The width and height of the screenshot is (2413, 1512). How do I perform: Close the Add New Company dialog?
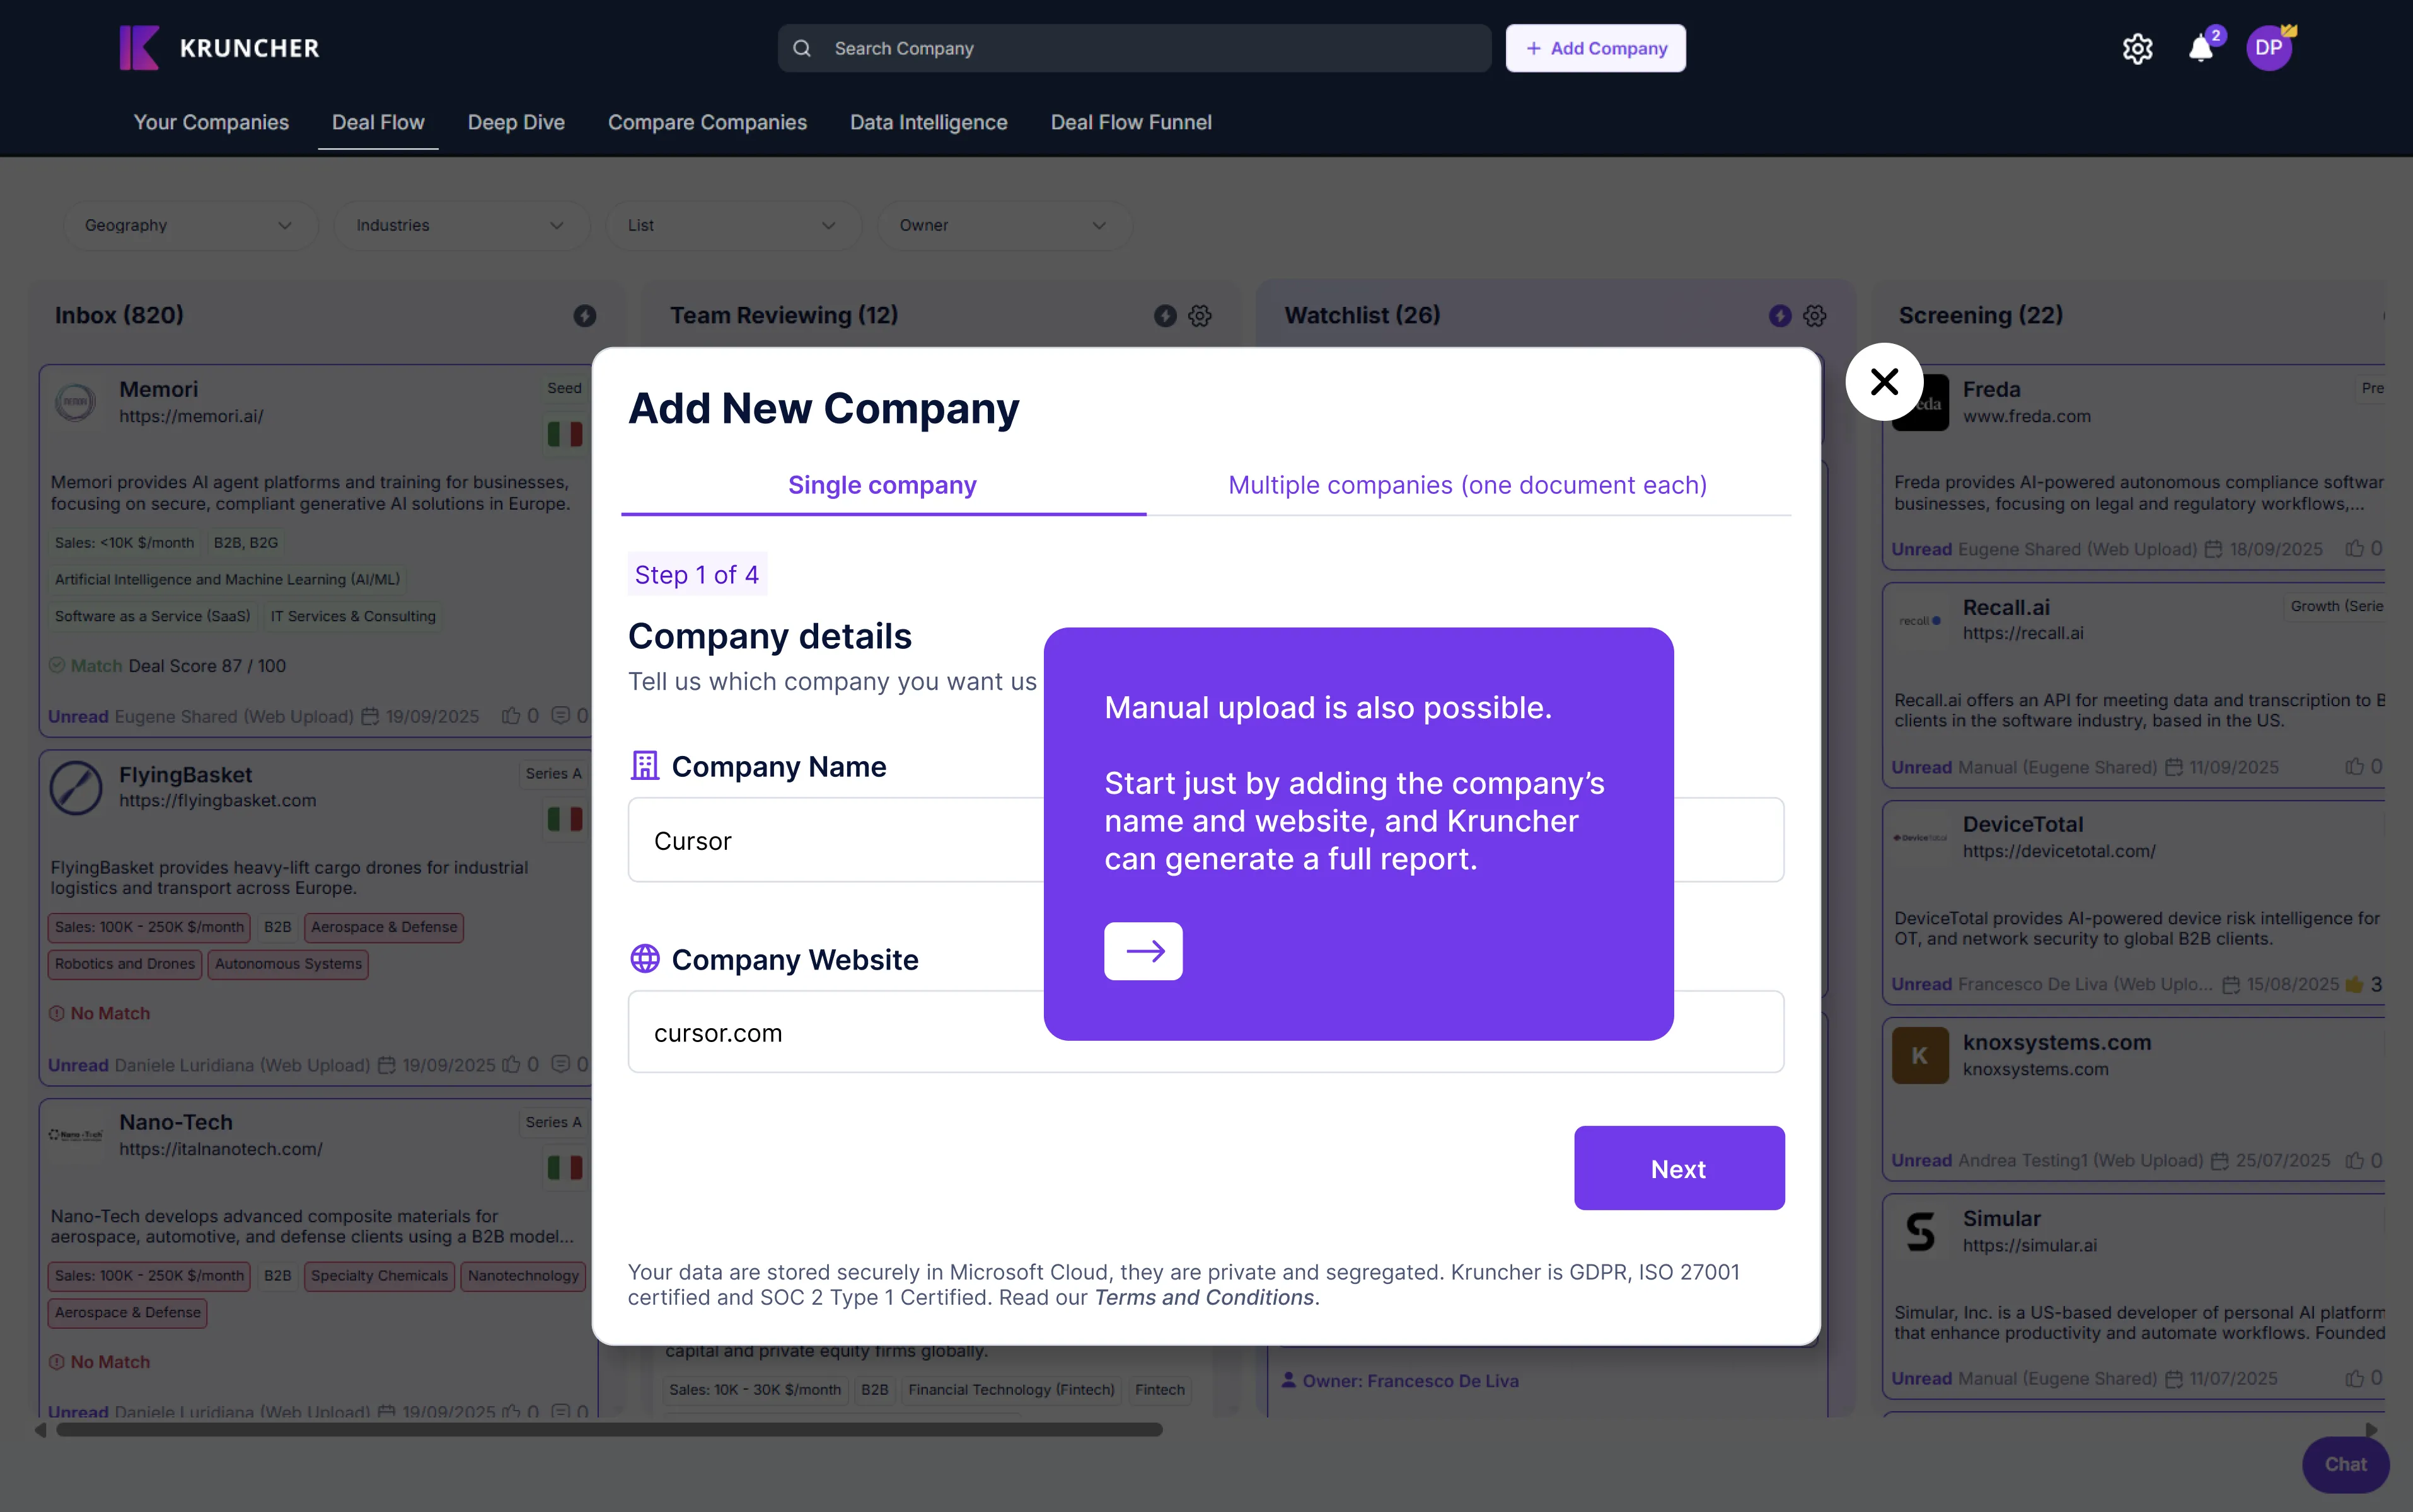[1884, 381]
